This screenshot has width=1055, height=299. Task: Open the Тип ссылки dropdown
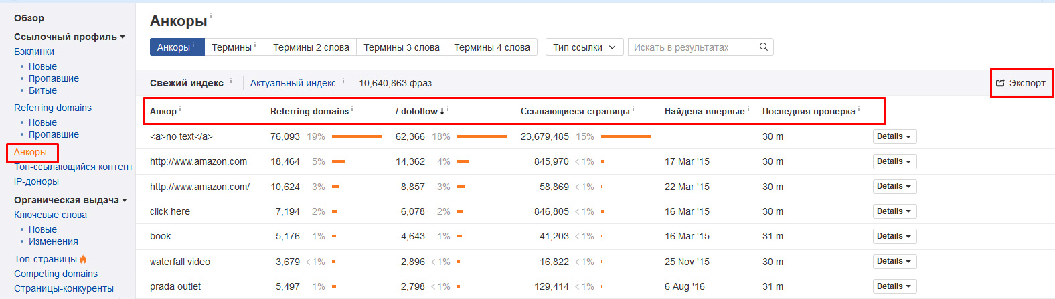pyautogui.click(x=584, y=47)
